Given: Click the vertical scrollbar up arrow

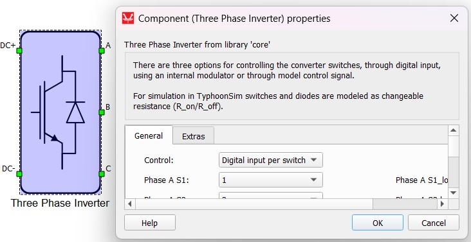Looking at the screenshot, I should (453, 130).
